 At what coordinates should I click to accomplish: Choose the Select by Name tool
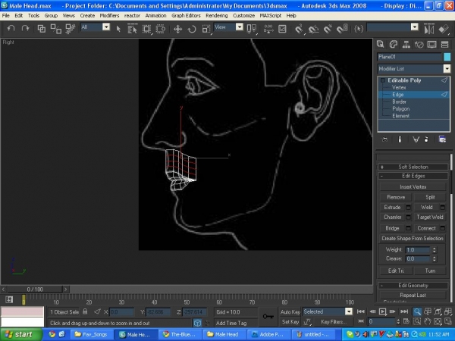(132, 29)
